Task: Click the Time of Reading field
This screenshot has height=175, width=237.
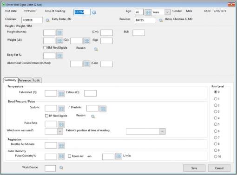Action: click(x=82, y=12)
